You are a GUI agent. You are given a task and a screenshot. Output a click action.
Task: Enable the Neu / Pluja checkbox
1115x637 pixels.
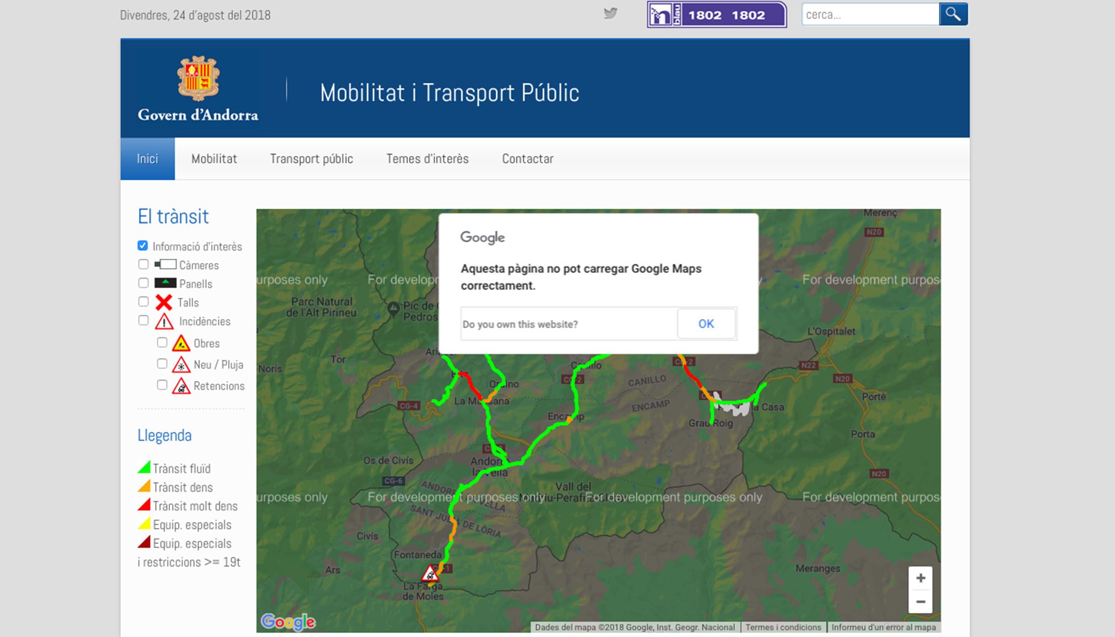click(x=162, y=364)
